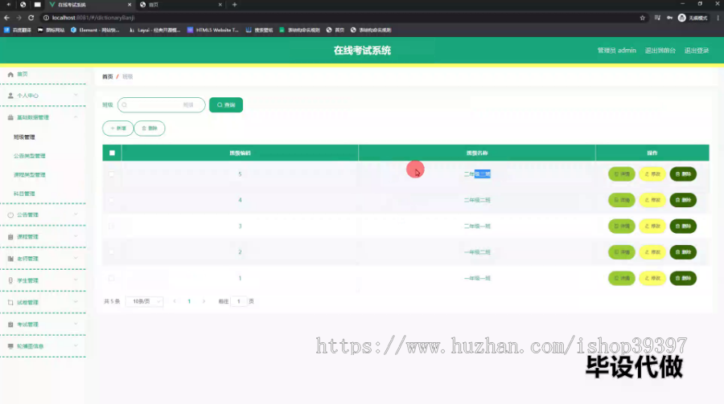Expand the 课程管理 menu chevron
Screen dimensions: 724x404
76,237
